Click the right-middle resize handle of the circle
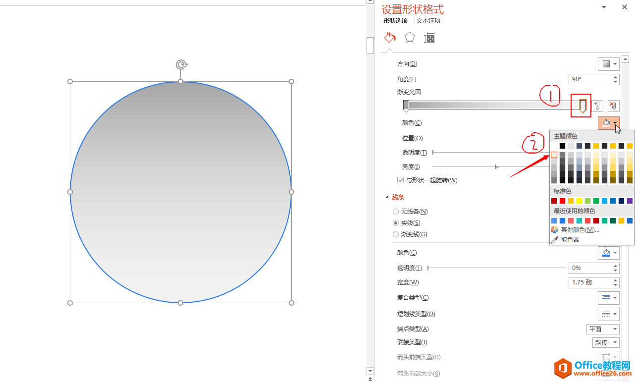This screenshot has height=382, width=635. pos(291,192)
